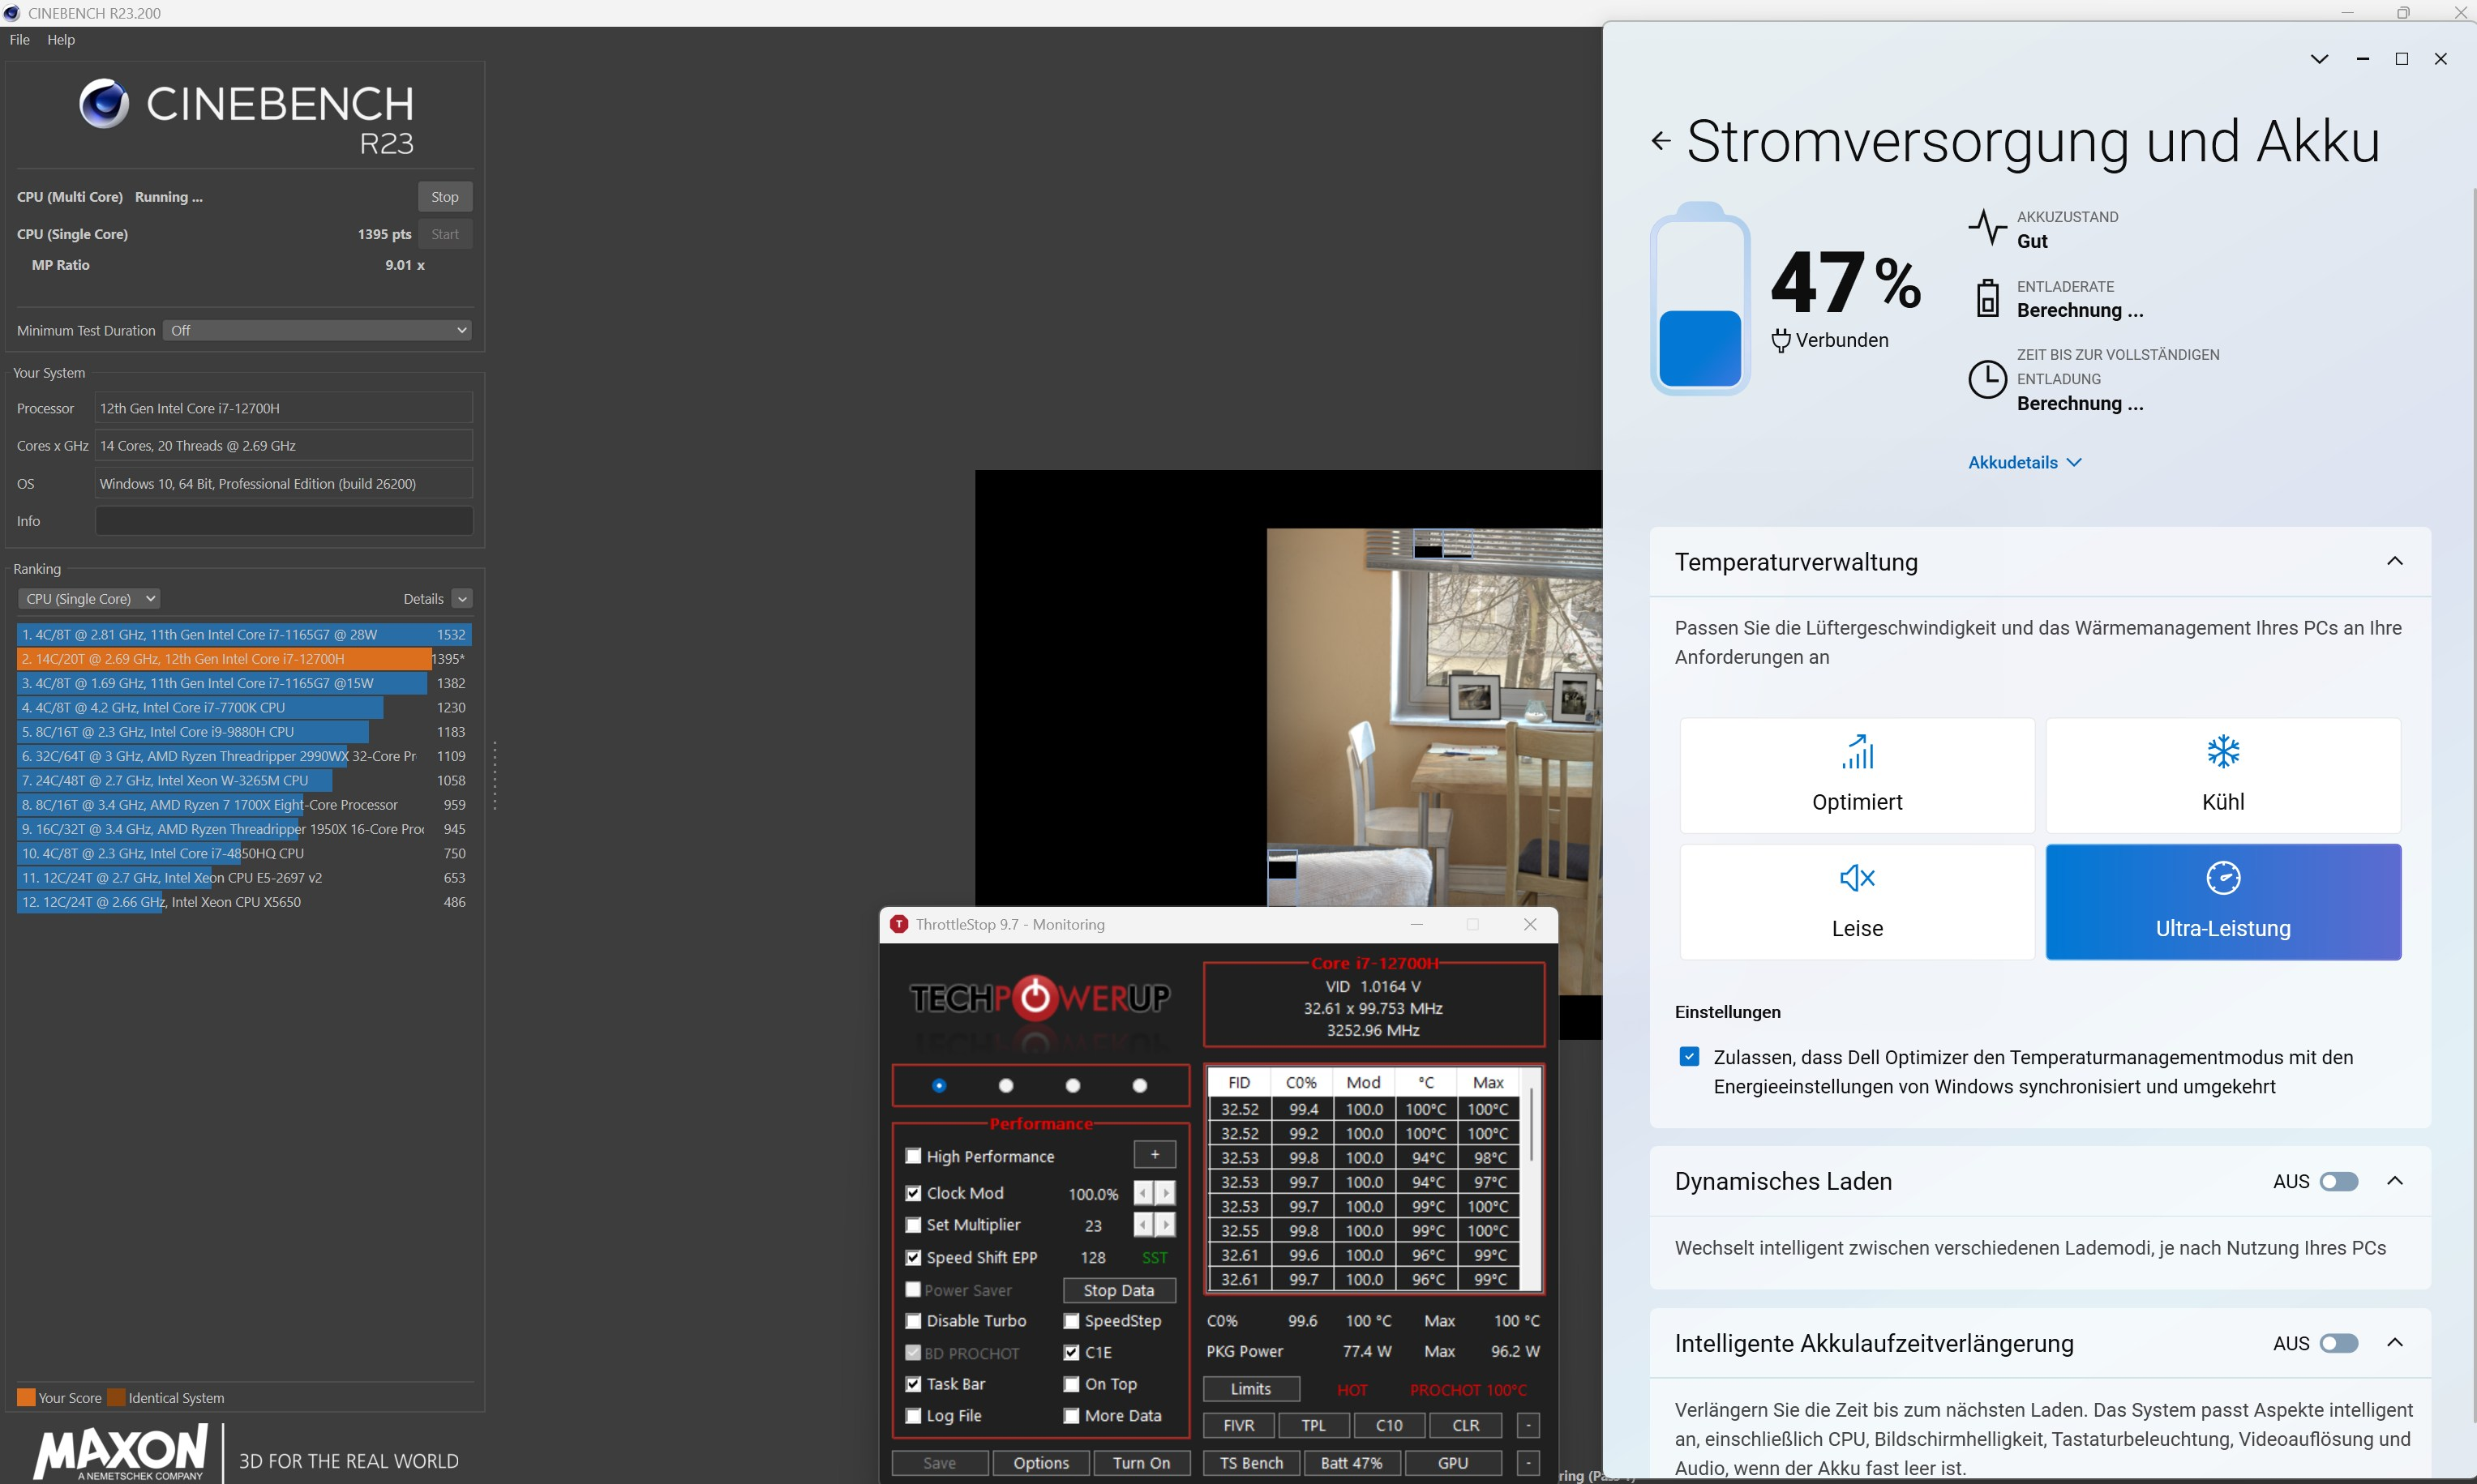Collapse the Intelligente Akkulaufzeitverlängerung section
Image resolution: width=2477 pixels, height=1484 pixels.
(2394, 1343)
